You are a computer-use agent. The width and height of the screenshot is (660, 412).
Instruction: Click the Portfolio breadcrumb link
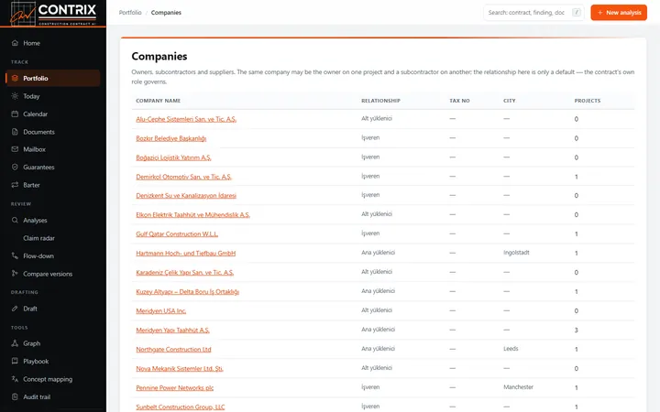click(130, 13)
